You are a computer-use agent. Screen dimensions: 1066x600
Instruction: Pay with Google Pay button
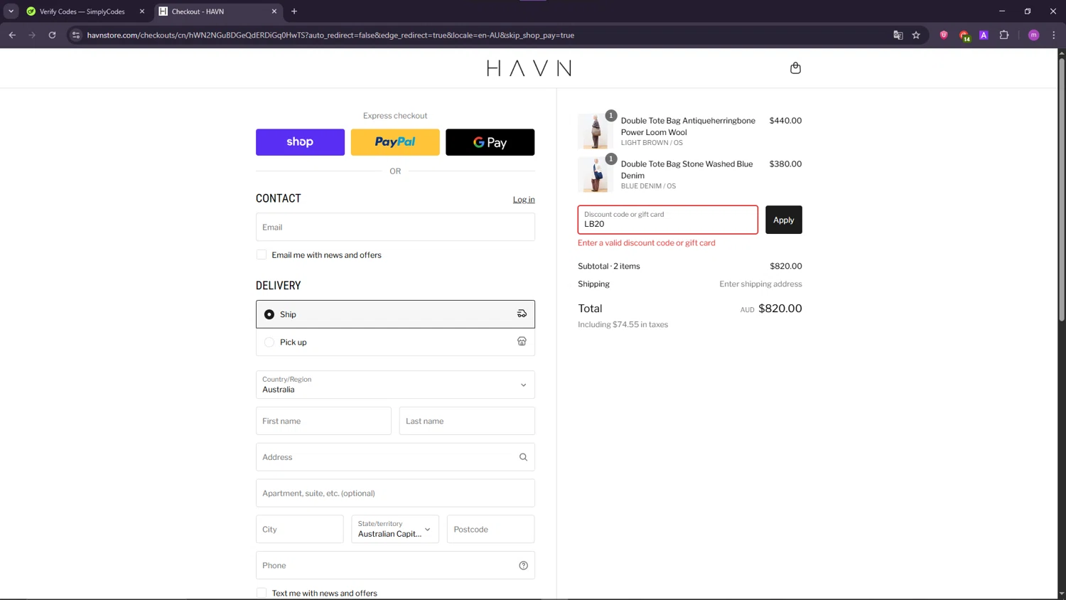click(490, 142)
